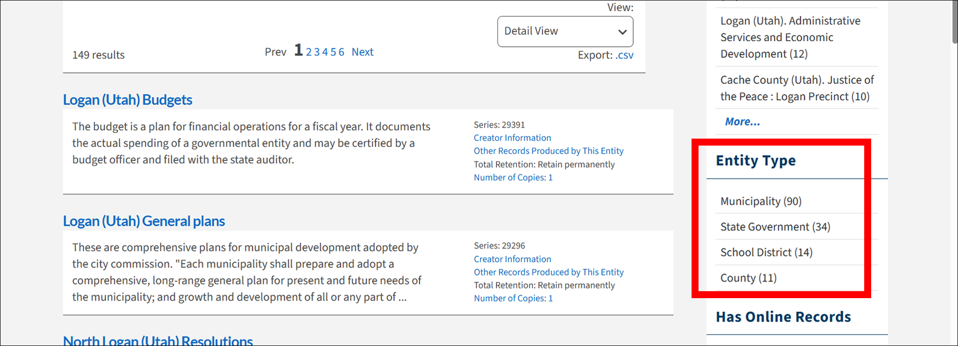
Task: Go to results page 6
Action: 341,52
